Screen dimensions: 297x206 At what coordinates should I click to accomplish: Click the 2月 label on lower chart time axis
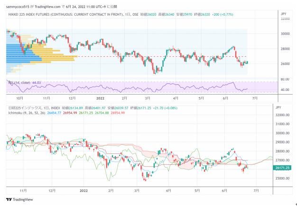point(111,191)
